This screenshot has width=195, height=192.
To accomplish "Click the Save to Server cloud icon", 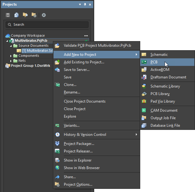I will [57, 70].
